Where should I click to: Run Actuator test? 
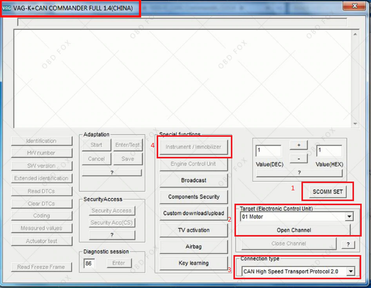42,241
